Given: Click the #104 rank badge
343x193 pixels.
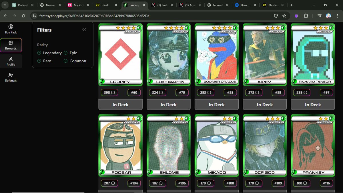Looking at the screenshot, I should 134,183.
